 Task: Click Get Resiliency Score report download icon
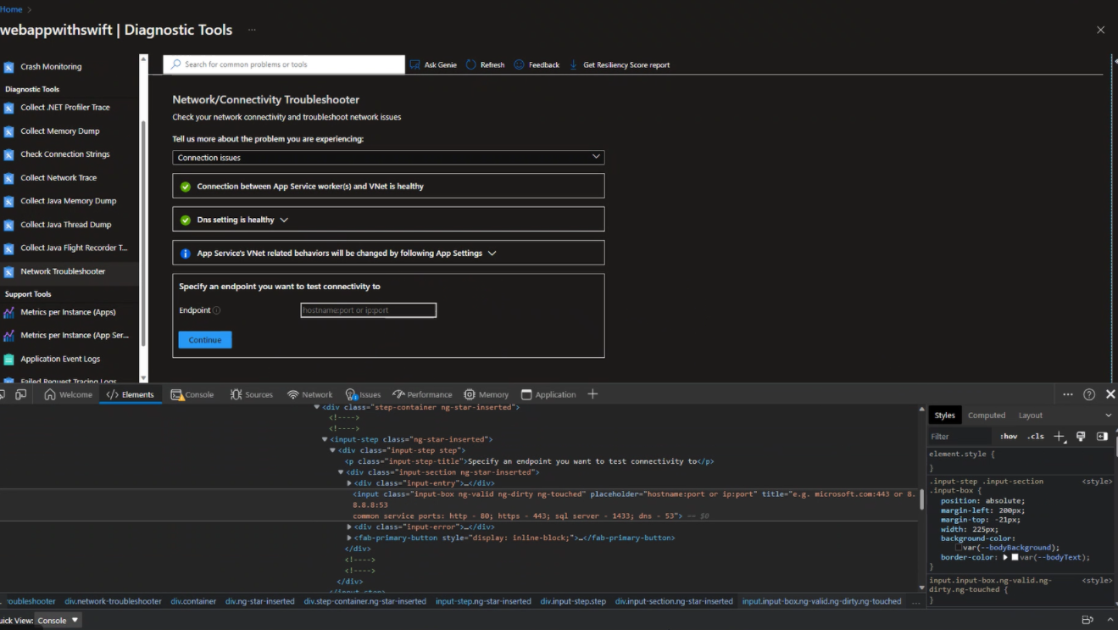tap(574, 64)
